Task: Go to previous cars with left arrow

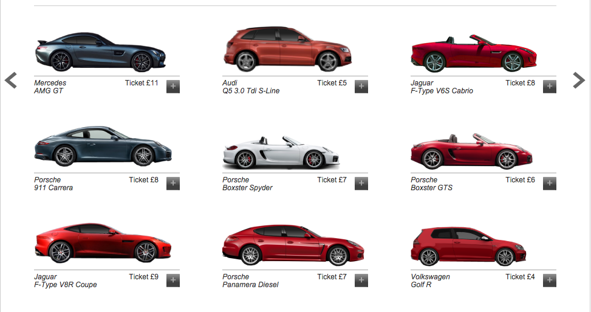Action: point(11,80)
